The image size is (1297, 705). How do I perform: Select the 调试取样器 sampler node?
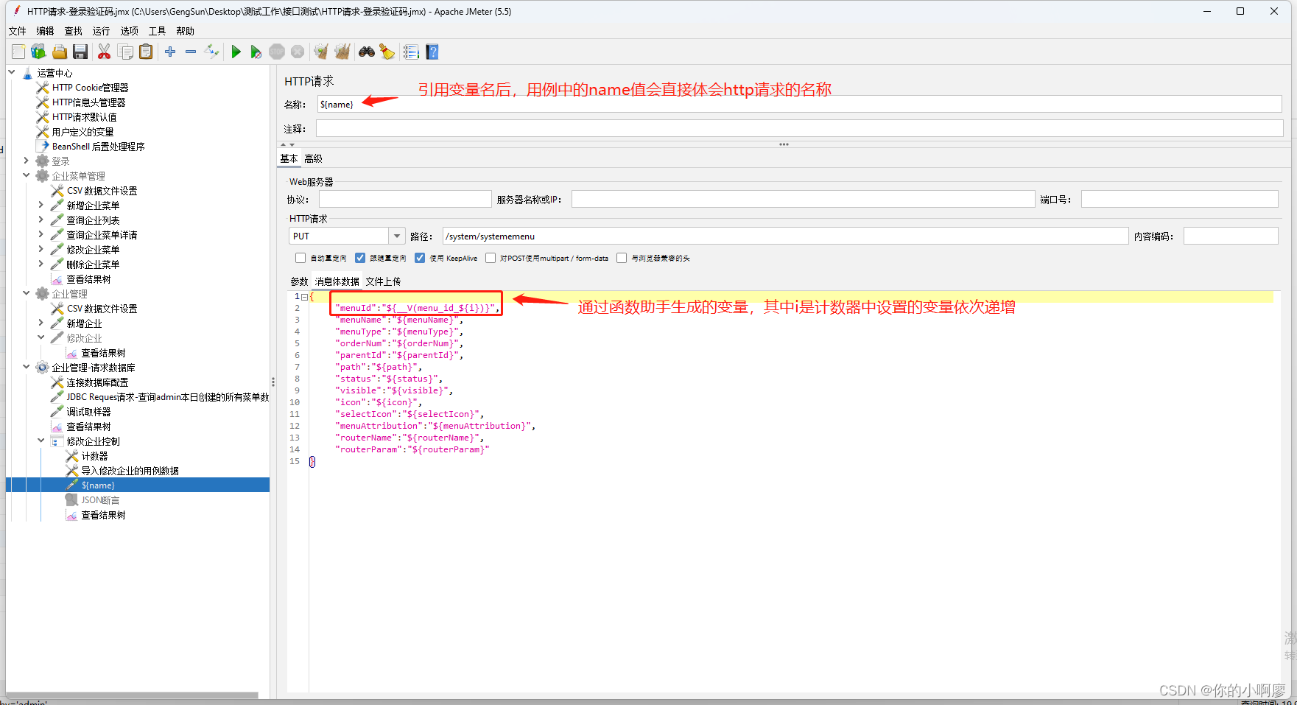tap(88, 412)
